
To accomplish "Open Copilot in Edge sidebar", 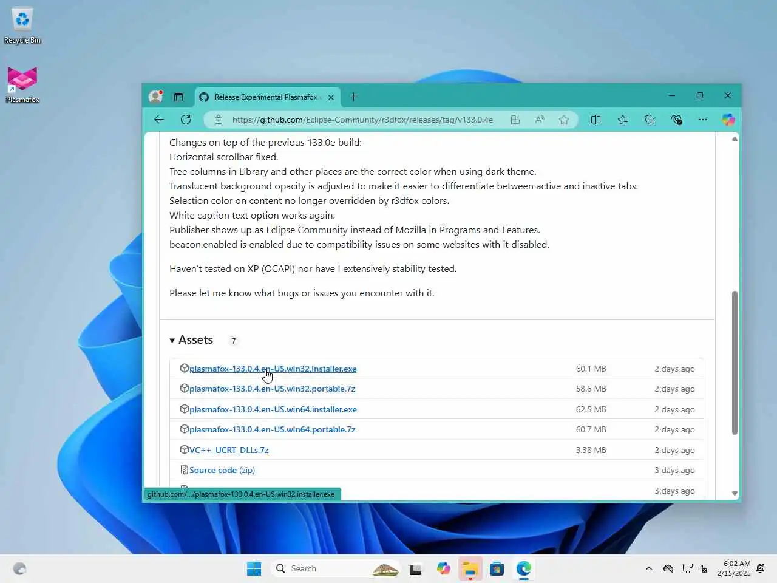I will click(728, 120).
